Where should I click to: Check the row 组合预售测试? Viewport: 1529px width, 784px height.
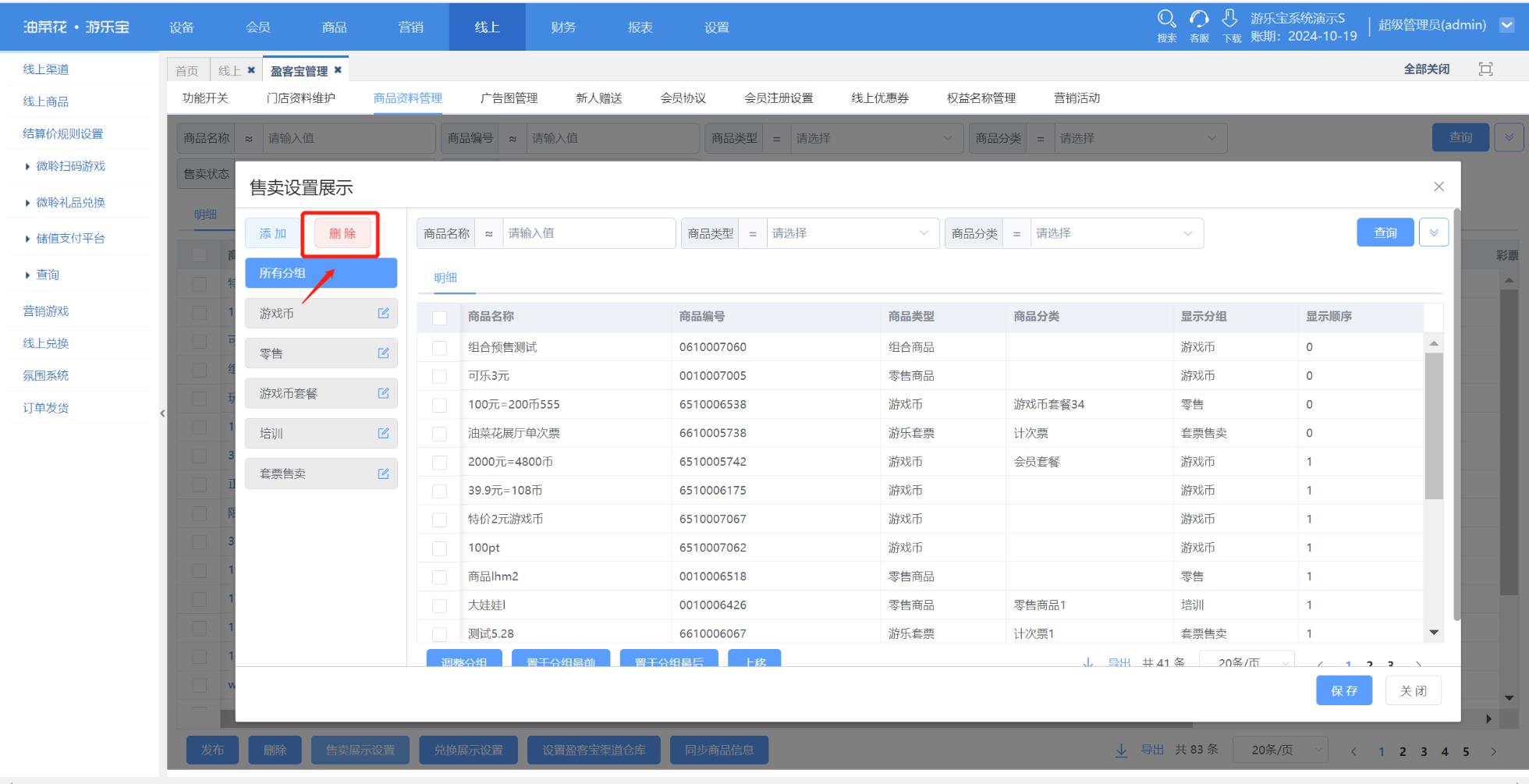pos(439,348)
